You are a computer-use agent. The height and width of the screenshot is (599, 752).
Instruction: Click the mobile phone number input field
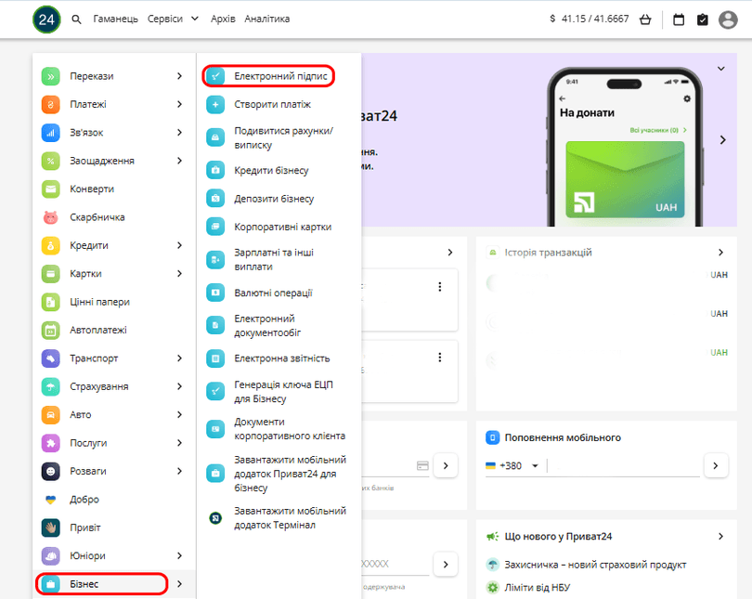[622, 465]
